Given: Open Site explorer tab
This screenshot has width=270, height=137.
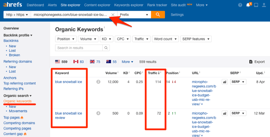Looking at the screenshot, I should coord(70,5).
